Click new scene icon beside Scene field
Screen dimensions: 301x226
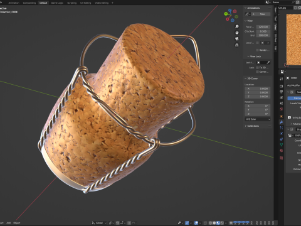coord(297,2)
